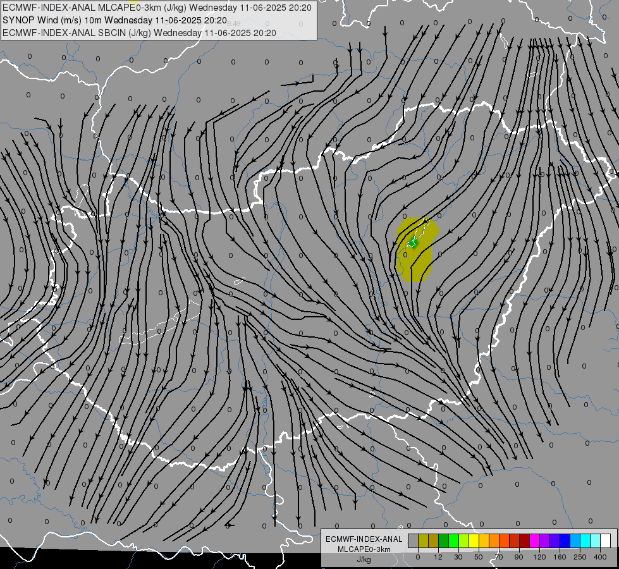Select the bright green legend swatch
The image size is (619, 569).
pos(453,541)
